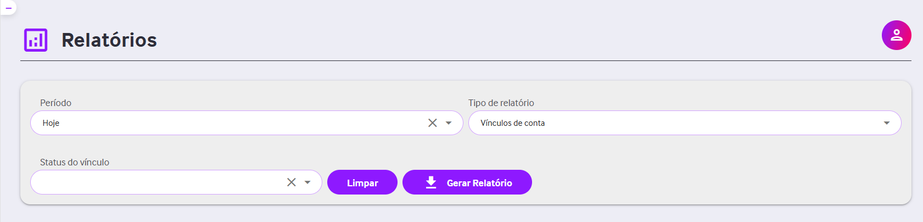The width and height of the screenshot is (923, 222).
Task: Clear the Período selection with X
Action: click(433, 123)
